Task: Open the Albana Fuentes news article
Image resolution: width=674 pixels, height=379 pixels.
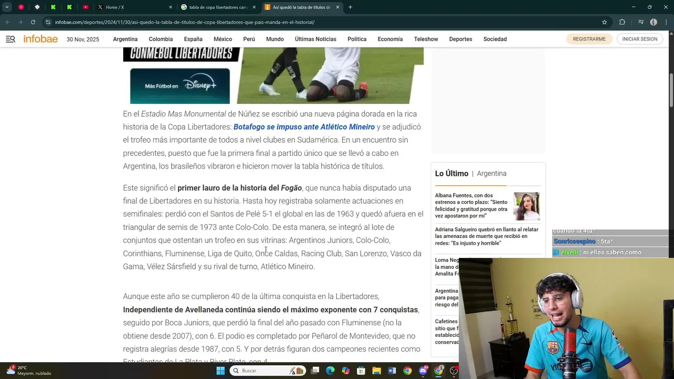Action: (471, 205)
